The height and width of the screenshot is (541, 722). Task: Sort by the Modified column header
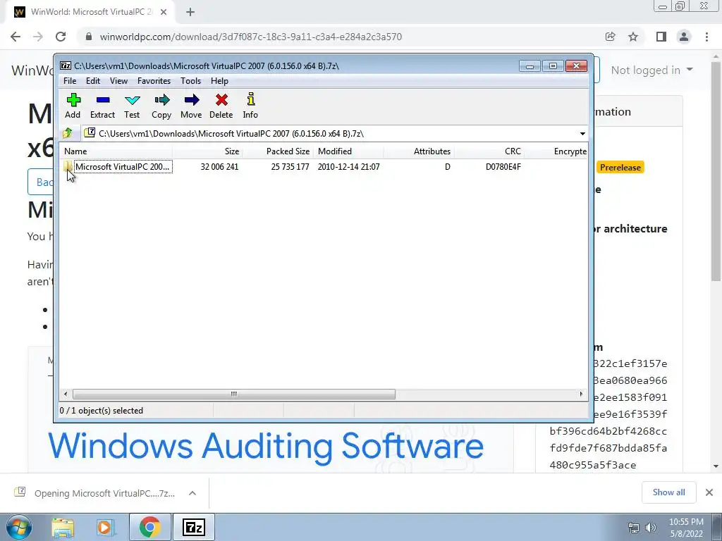(348, 151)
